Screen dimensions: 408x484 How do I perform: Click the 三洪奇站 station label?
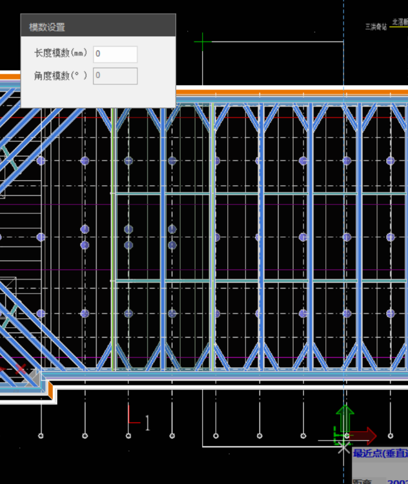(x=376, y=27)
